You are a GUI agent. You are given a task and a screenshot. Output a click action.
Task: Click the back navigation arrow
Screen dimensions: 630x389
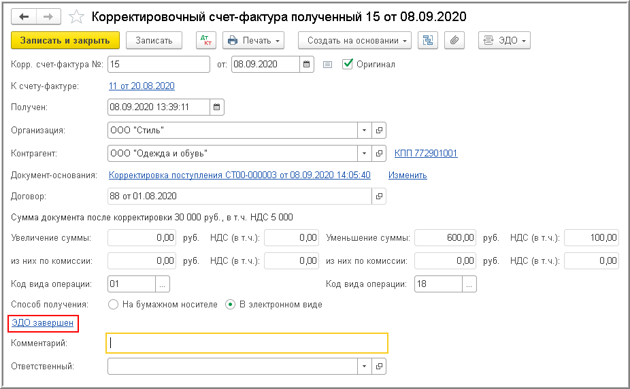tap(24, 16)
